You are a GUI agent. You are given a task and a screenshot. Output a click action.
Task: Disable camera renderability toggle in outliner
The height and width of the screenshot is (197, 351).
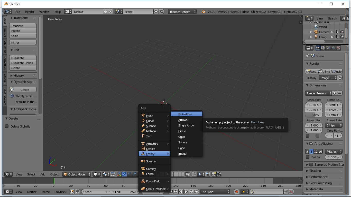tap(342, 32)
